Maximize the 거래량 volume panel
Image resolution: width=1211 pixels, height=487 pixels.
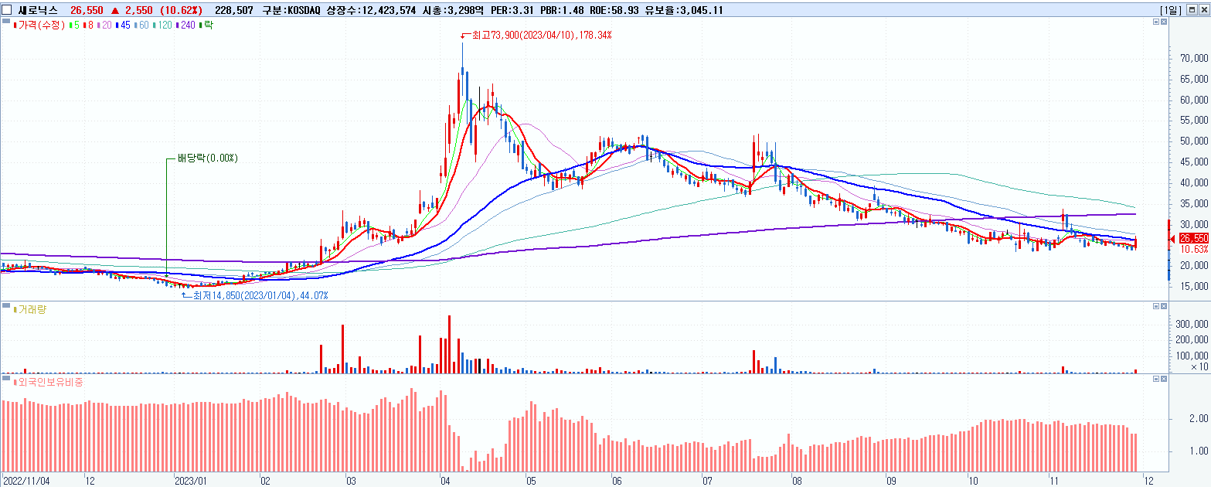tap(1156, 307)
